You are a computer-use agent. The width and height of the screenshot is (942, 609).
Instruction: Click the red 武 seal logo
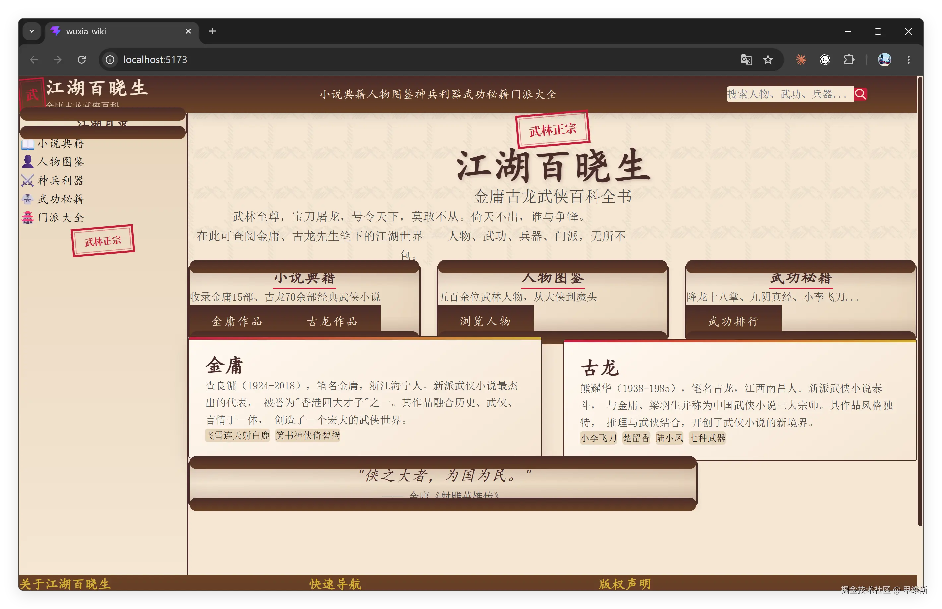click(31, 94)
